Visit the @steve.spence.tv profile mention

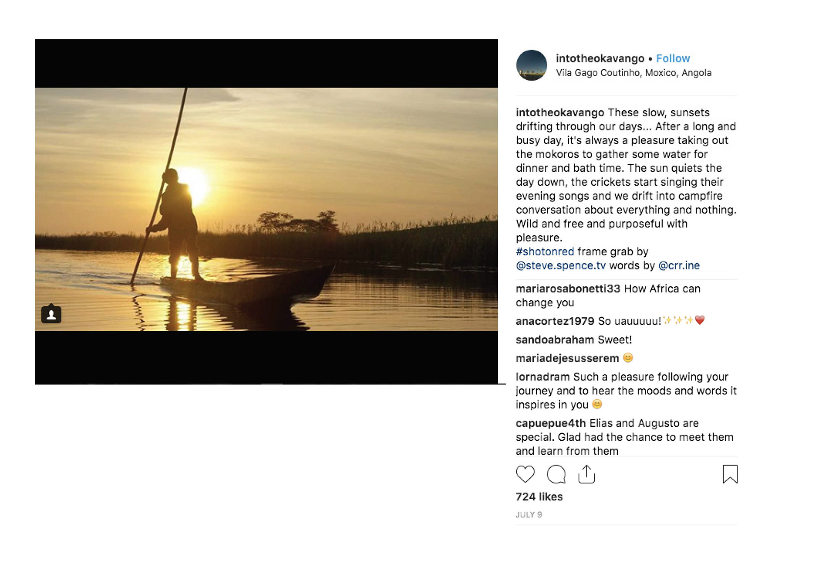561,266
